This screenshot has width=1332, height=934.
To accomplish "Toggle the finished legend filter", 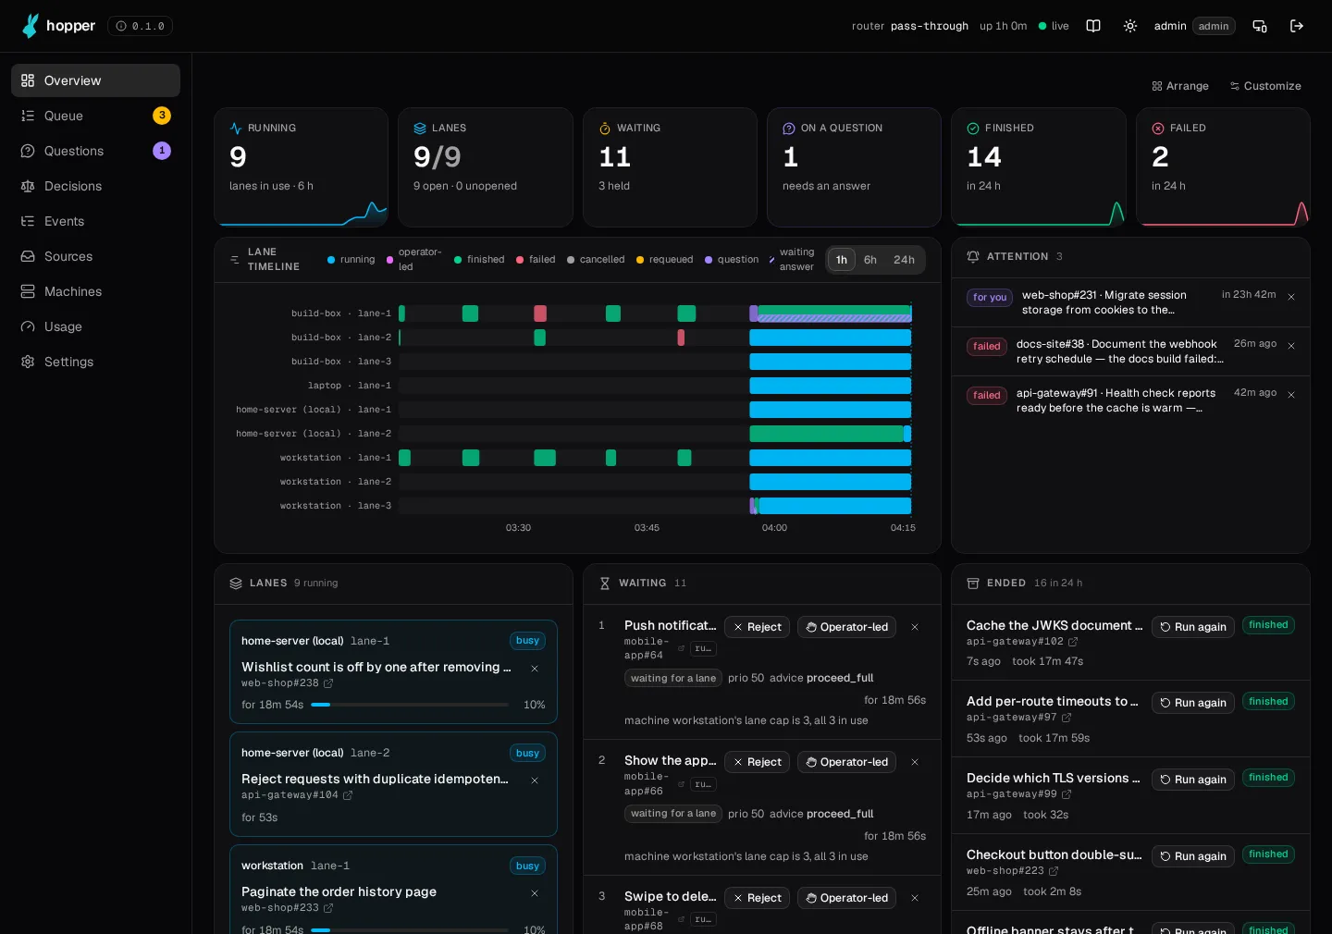I will (x=479, y=260).
